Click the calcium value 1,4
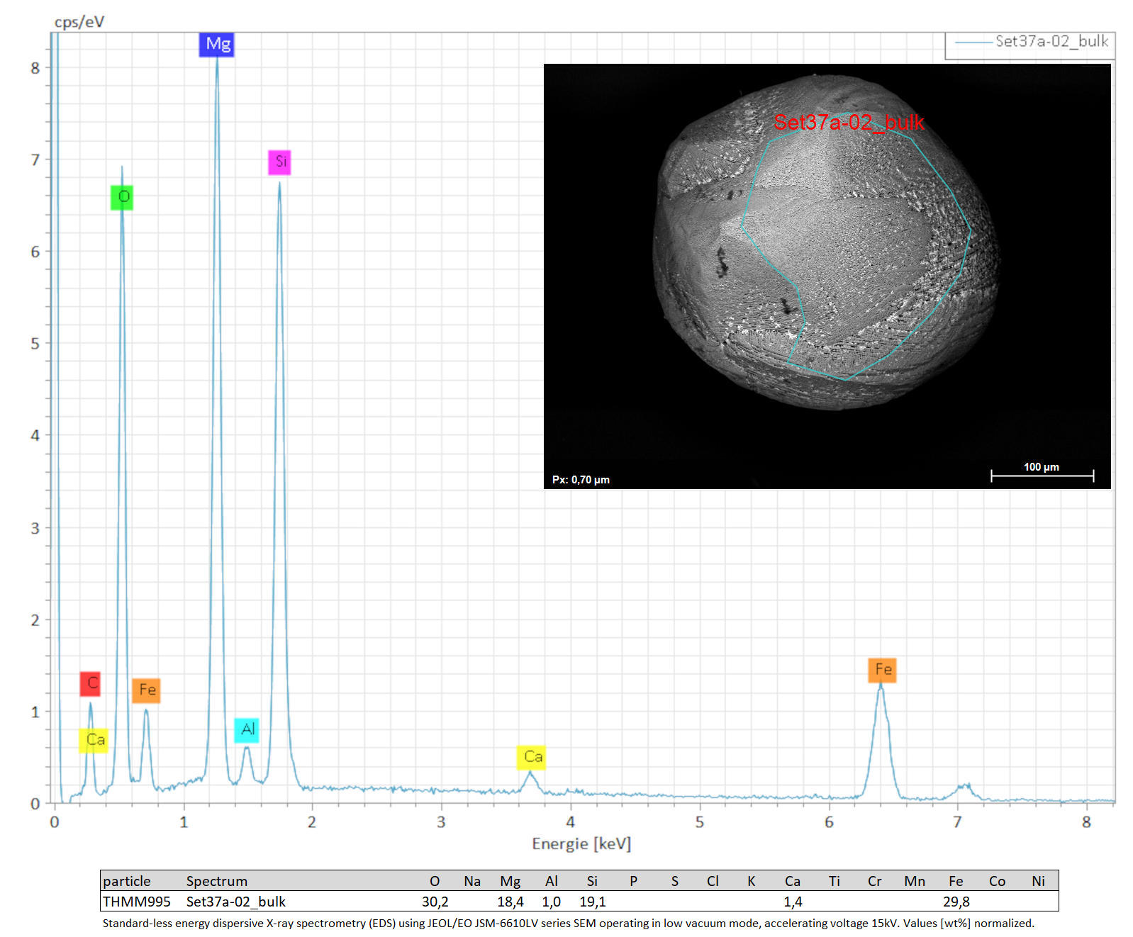This screenshot has height=937, width=1133. pyautogui.click(x=793, y=902)
